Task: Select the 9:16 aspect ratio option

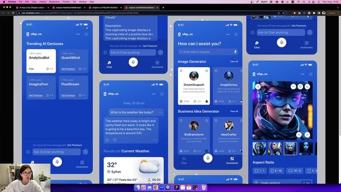Action: [276, 171]
